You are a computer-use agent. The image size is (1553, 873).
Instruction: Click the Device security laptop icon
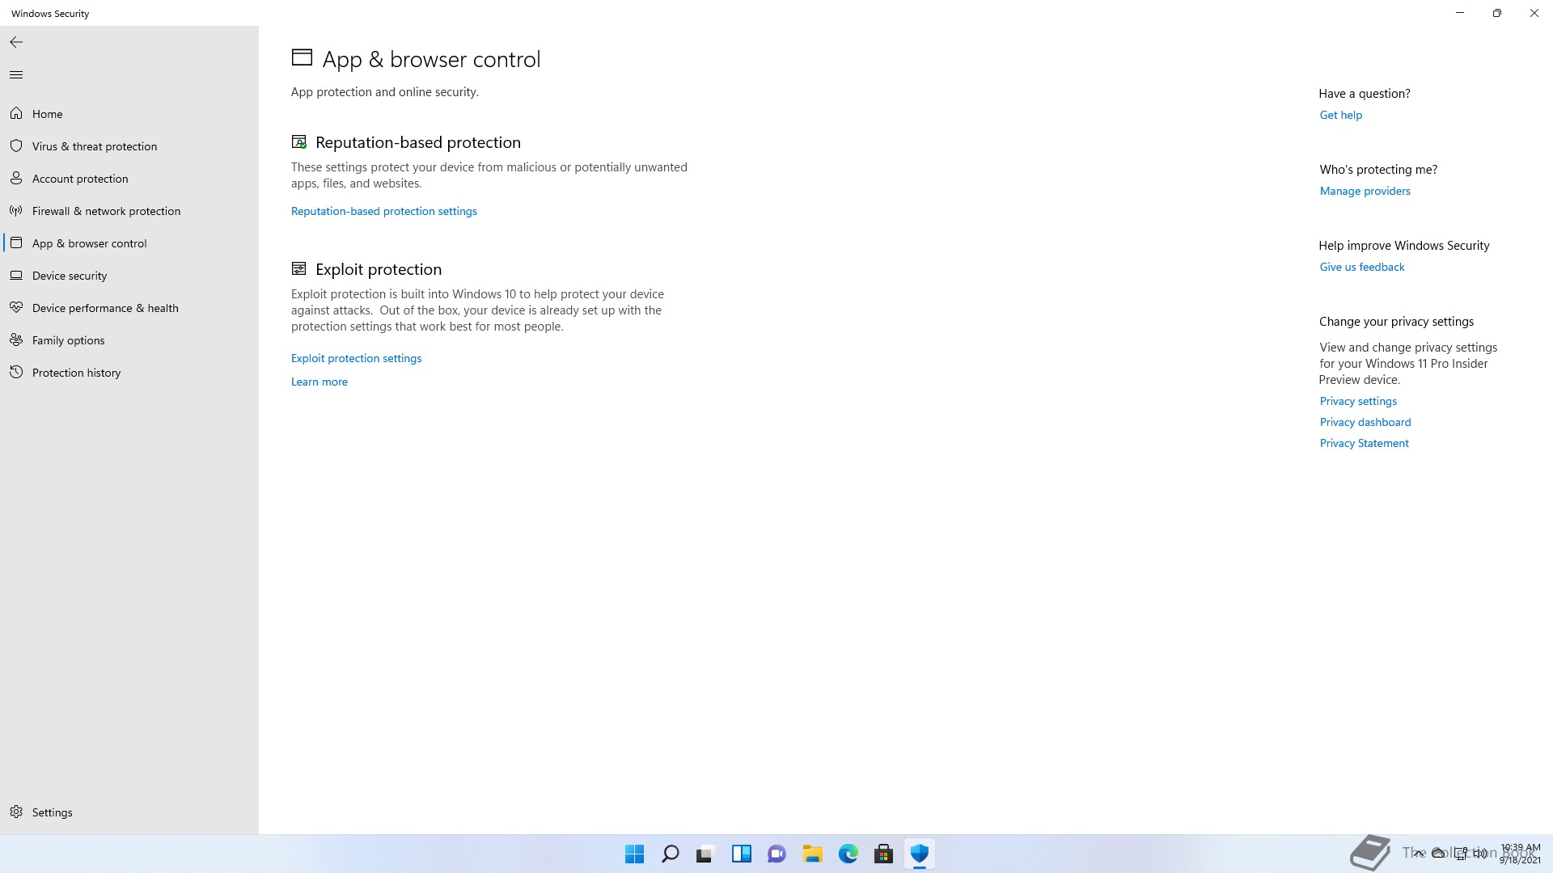coord(16,275)
